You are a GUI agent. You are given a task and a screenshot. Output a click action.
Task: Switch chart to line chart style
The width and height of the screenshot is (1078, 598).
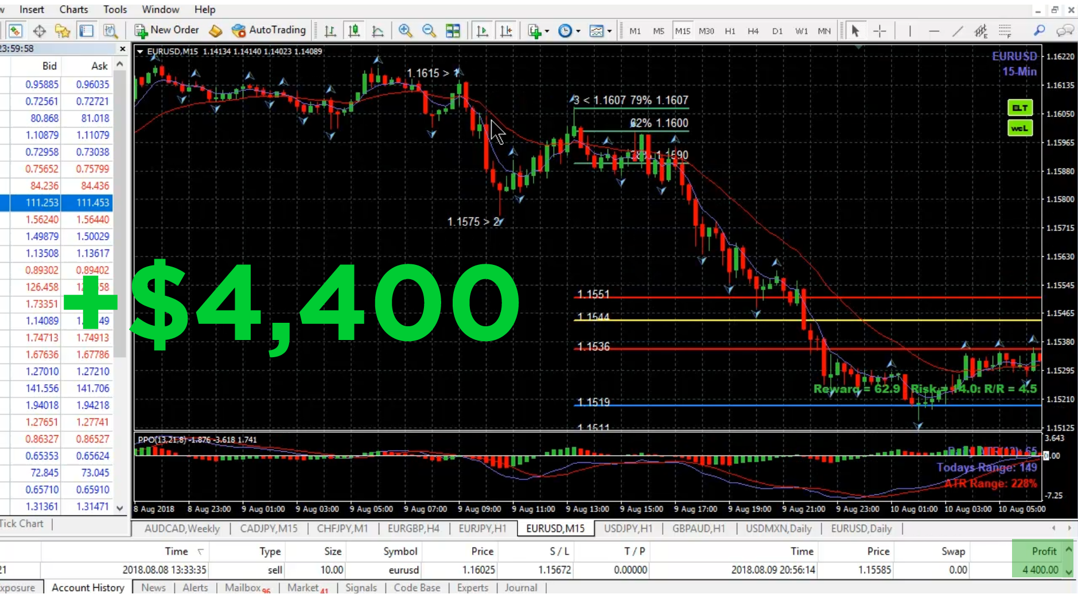(x=378, y=30)
